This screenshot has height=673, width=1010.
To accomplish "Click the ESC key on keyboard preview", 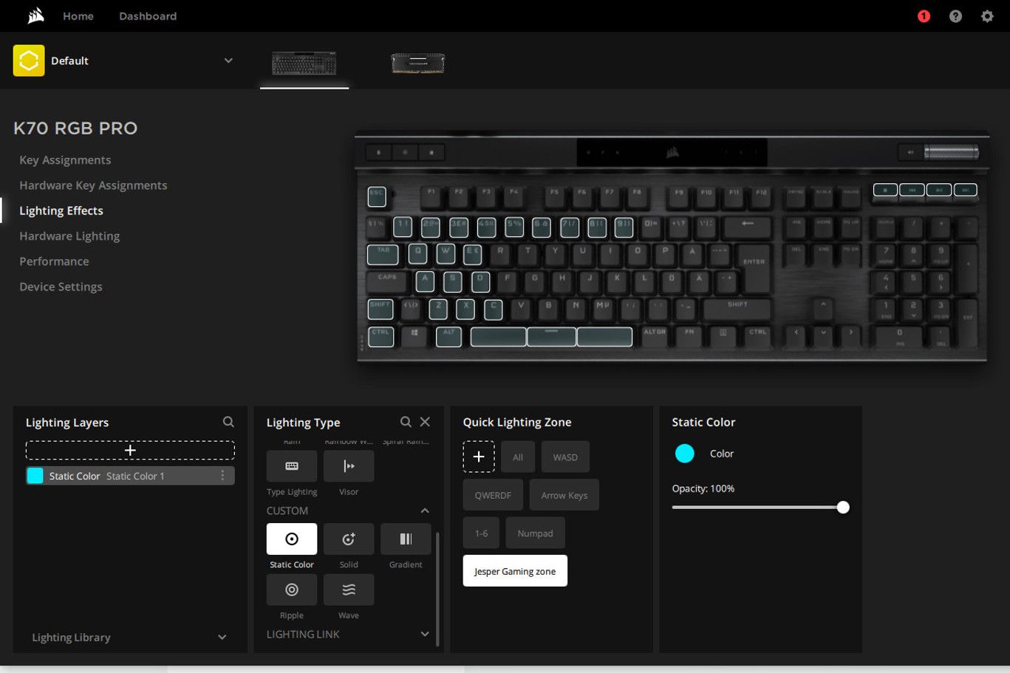I will (x=377, y=196).
